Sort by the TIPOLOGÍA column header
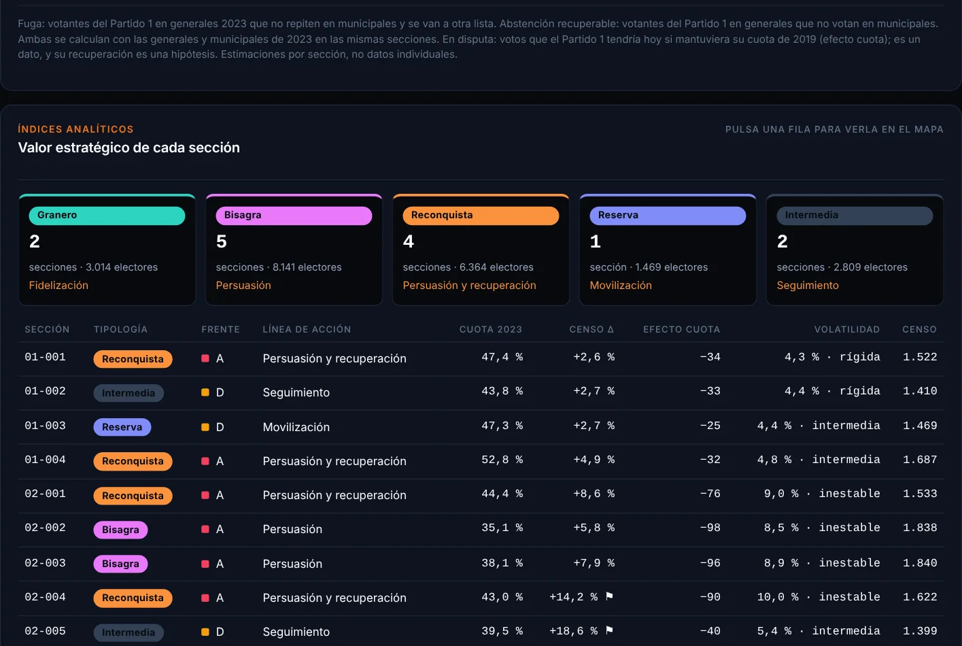The image size is (962, 646). tap(120, 329)
